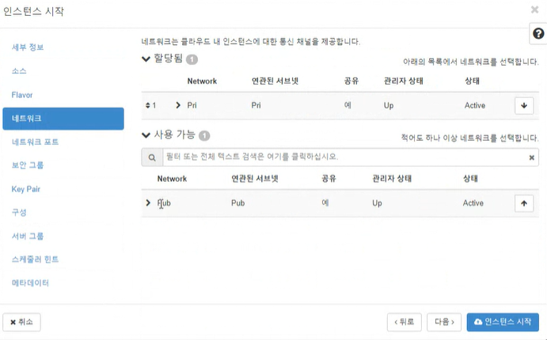Click the 취소 button
The width and height of the screenshot is (547, 340).
click(21, 323)
